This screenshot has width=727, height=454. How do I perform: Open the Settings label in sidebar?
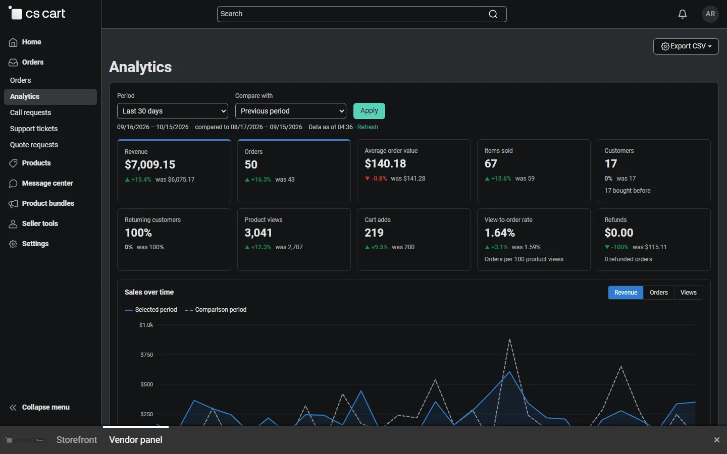coord(35,244)
